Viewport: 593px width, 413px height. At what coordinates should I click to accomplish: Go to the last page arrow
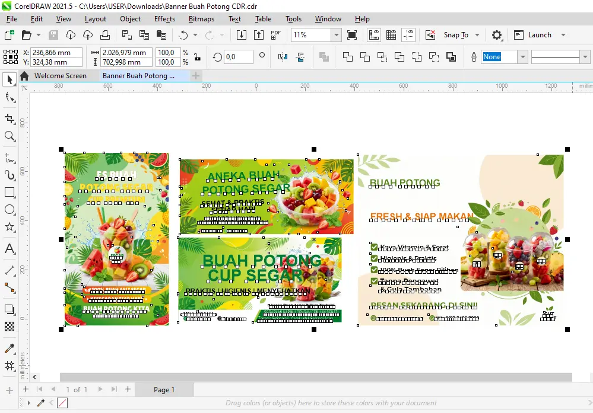(x=114, y=389)
